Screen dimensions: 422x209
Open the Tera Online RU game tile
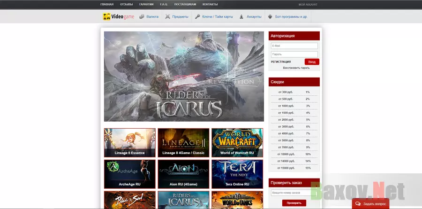click(x=237, y=174)
